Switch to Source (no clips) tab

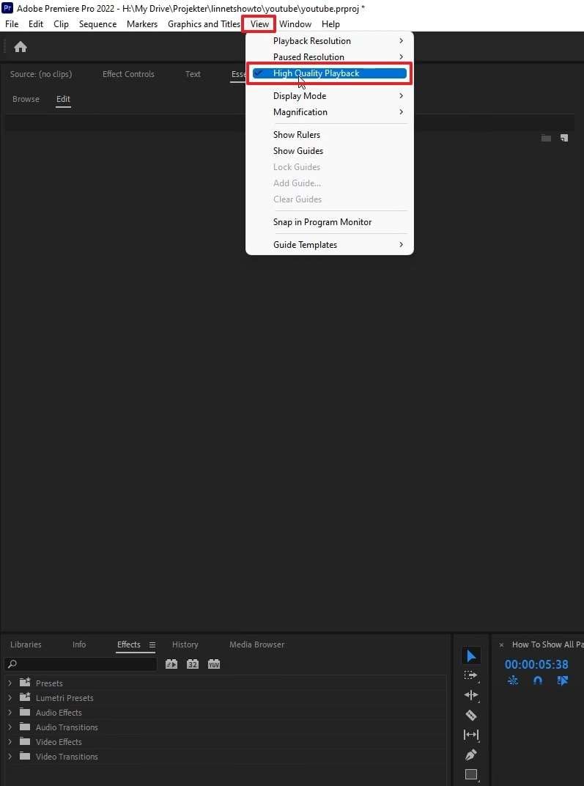click(41, 74)
